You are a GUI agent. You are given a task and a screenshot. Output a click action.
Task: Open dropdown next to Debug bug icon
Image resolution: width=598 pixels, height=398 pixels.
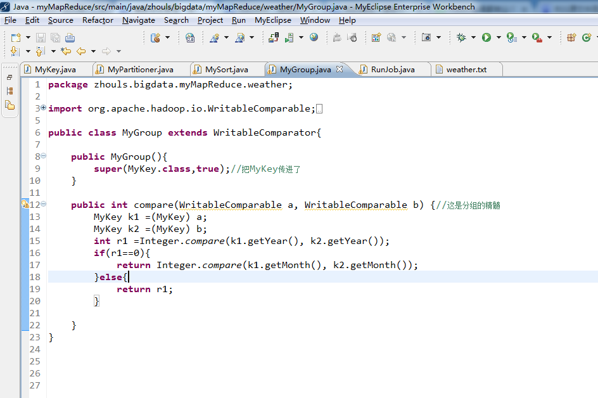pos(473,37)
